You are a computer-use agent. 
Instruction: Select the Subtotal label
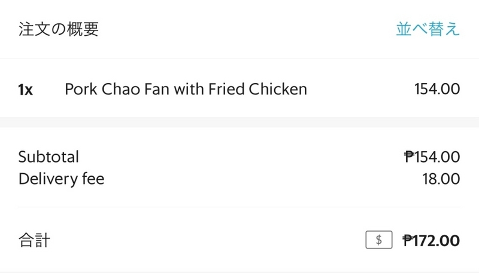[x=48, y=157]
